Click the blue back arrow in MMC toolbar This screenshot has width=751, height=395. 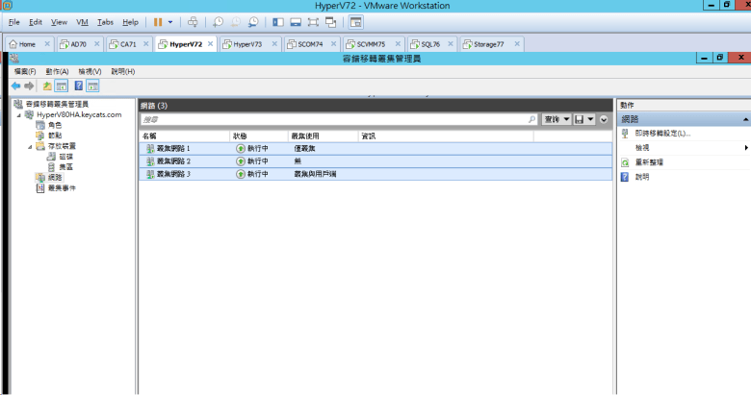pyautogui.click(x=15, y=86)
